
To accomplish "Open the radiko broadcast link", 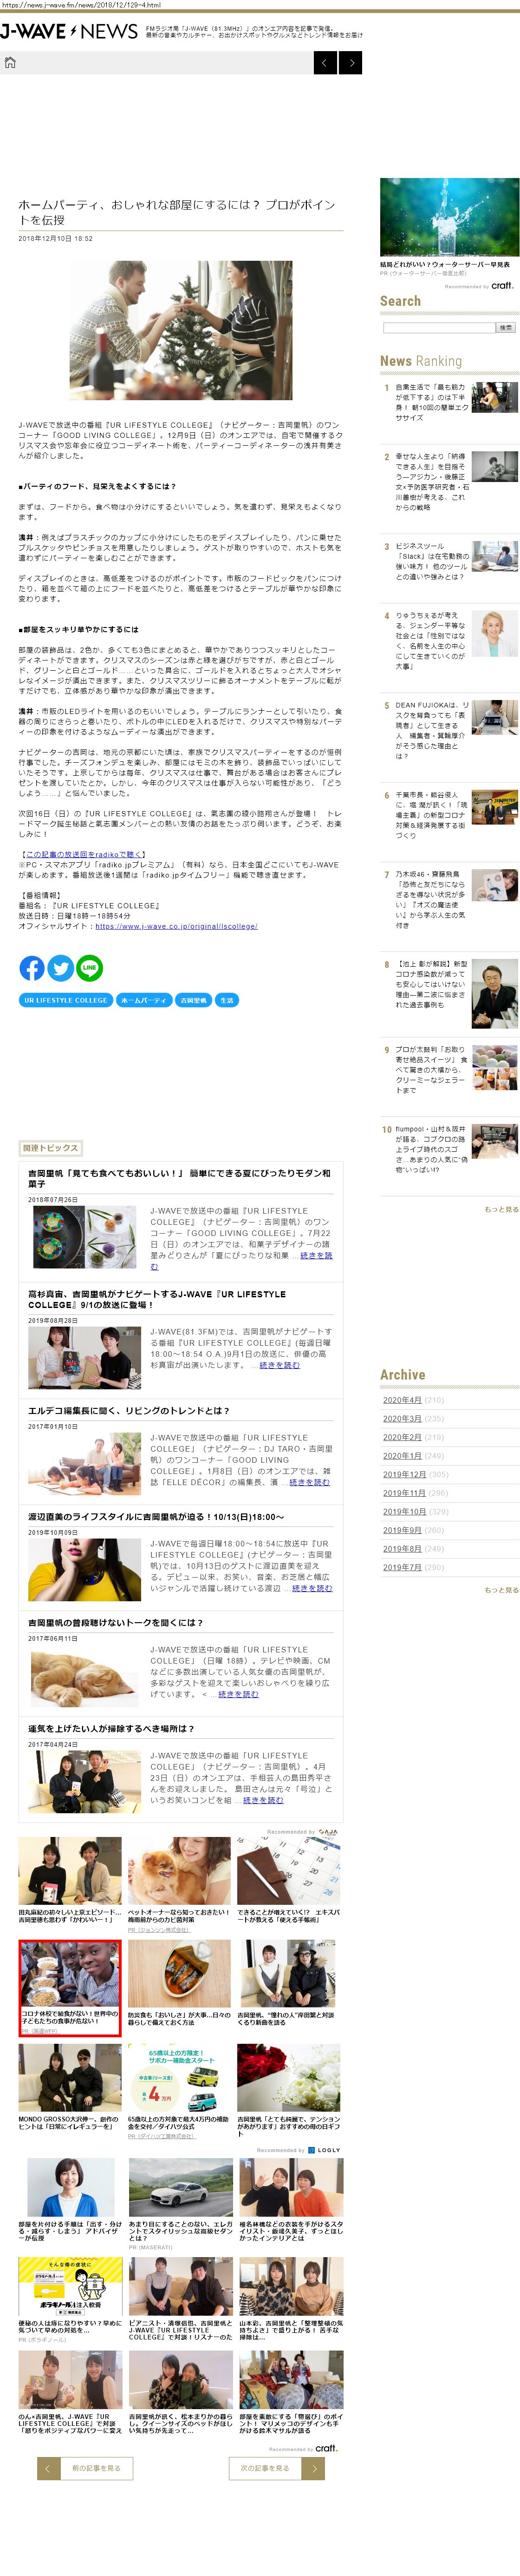I will tap(85, 854).
